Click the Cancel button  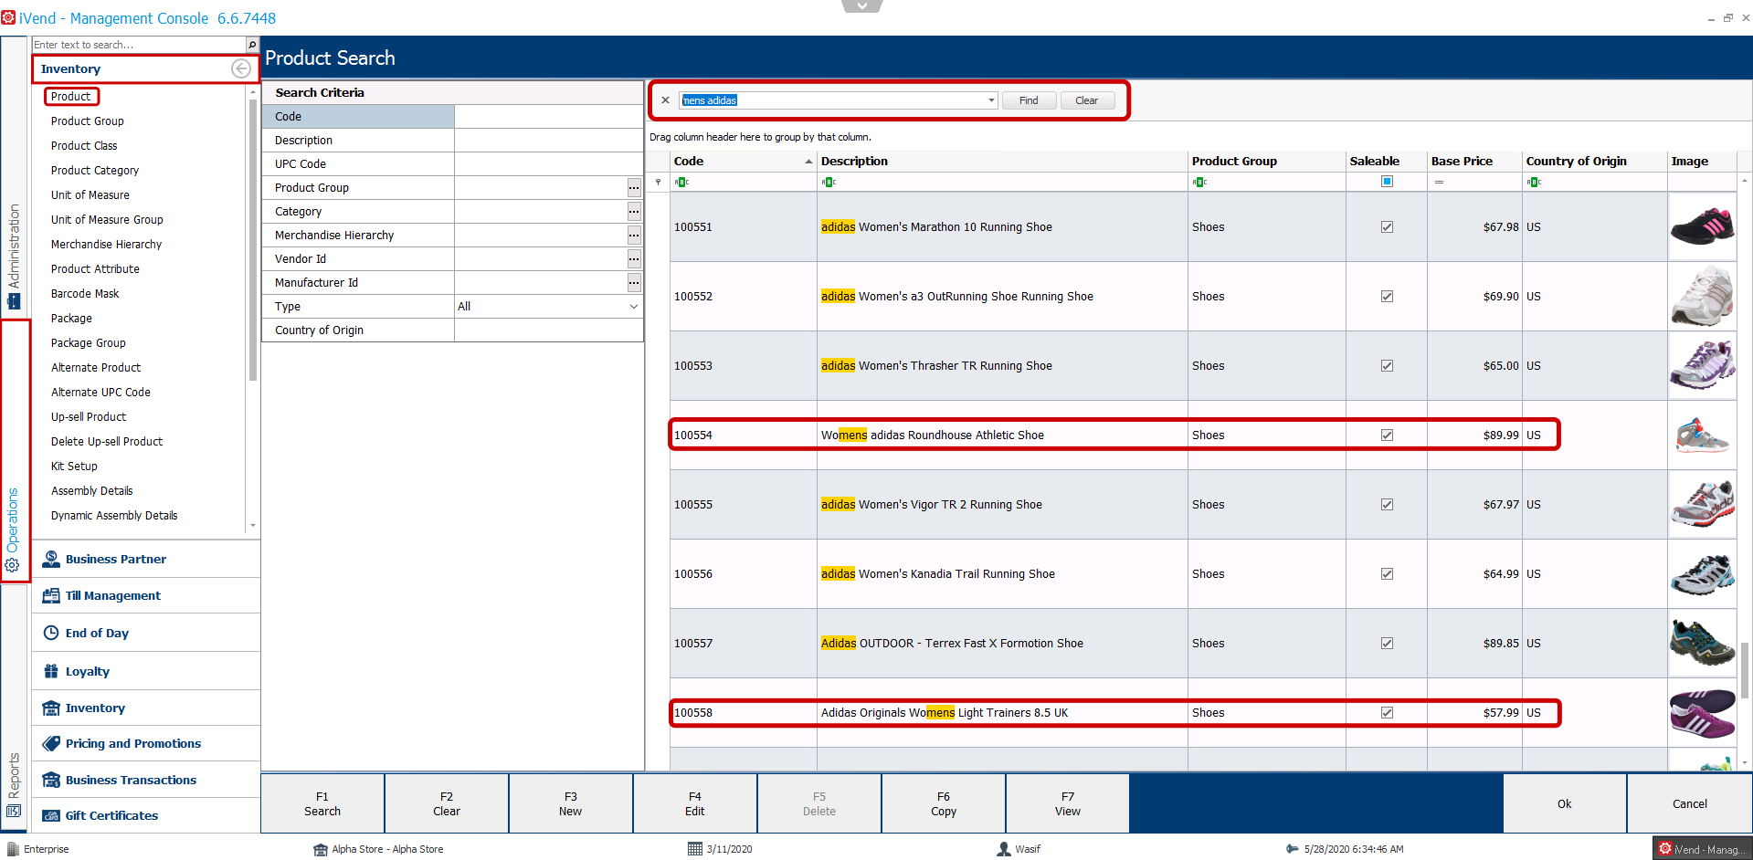(1690, 803)
